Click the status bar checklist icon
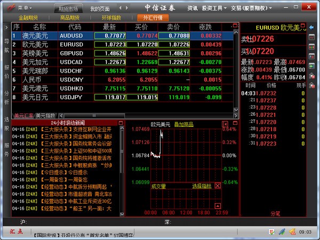This screenshot has width=320, height=240. point(271,231)
